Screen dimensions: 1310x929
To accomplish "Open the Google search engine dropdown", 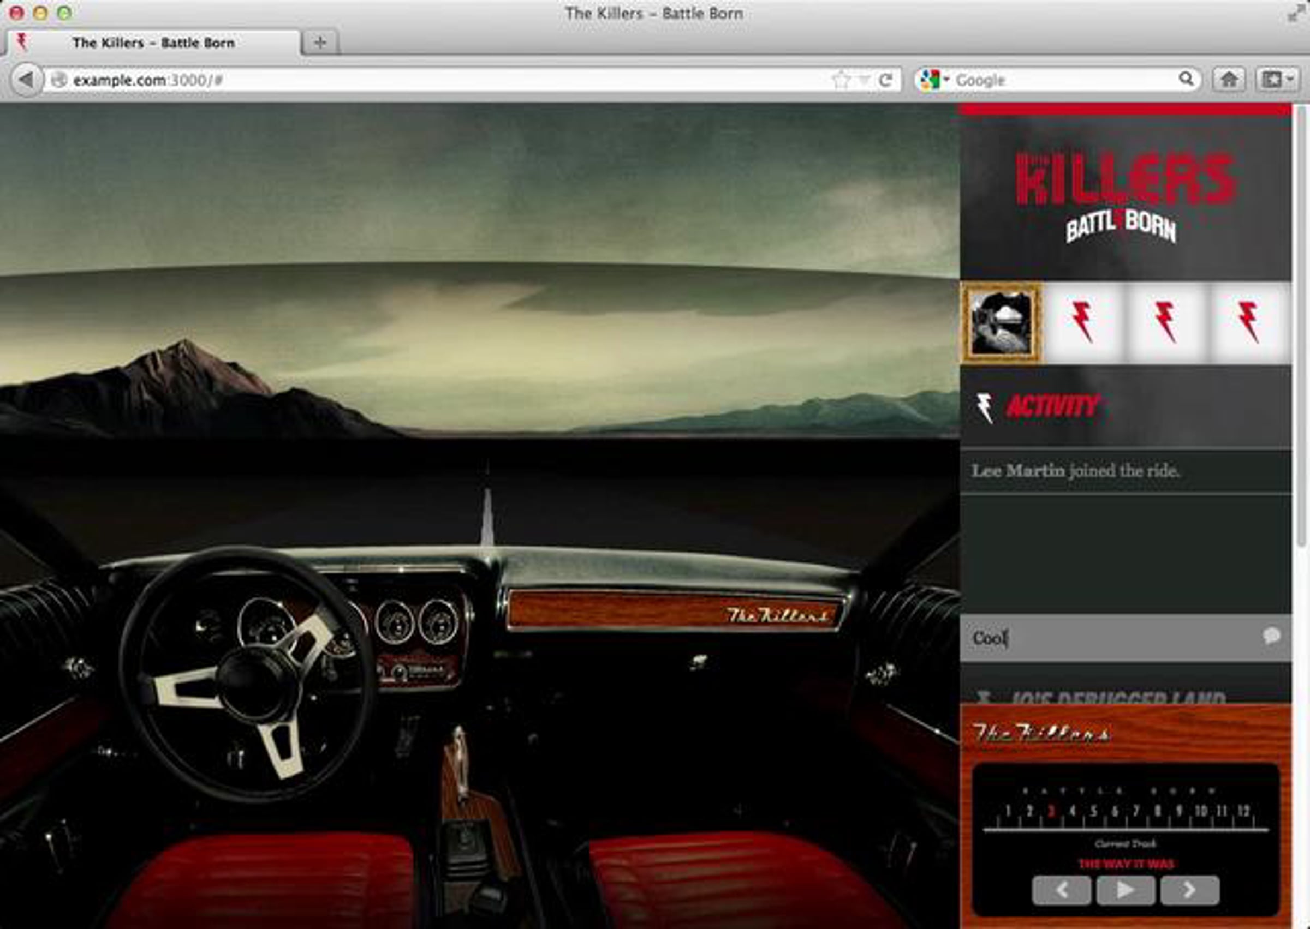I will tap(934, 80).
